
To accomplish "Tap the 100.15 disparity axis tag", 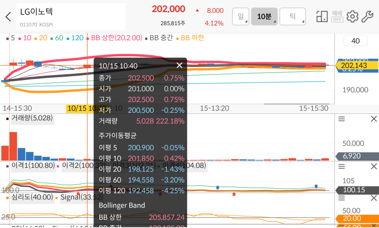I will click(x=357, y=190).
